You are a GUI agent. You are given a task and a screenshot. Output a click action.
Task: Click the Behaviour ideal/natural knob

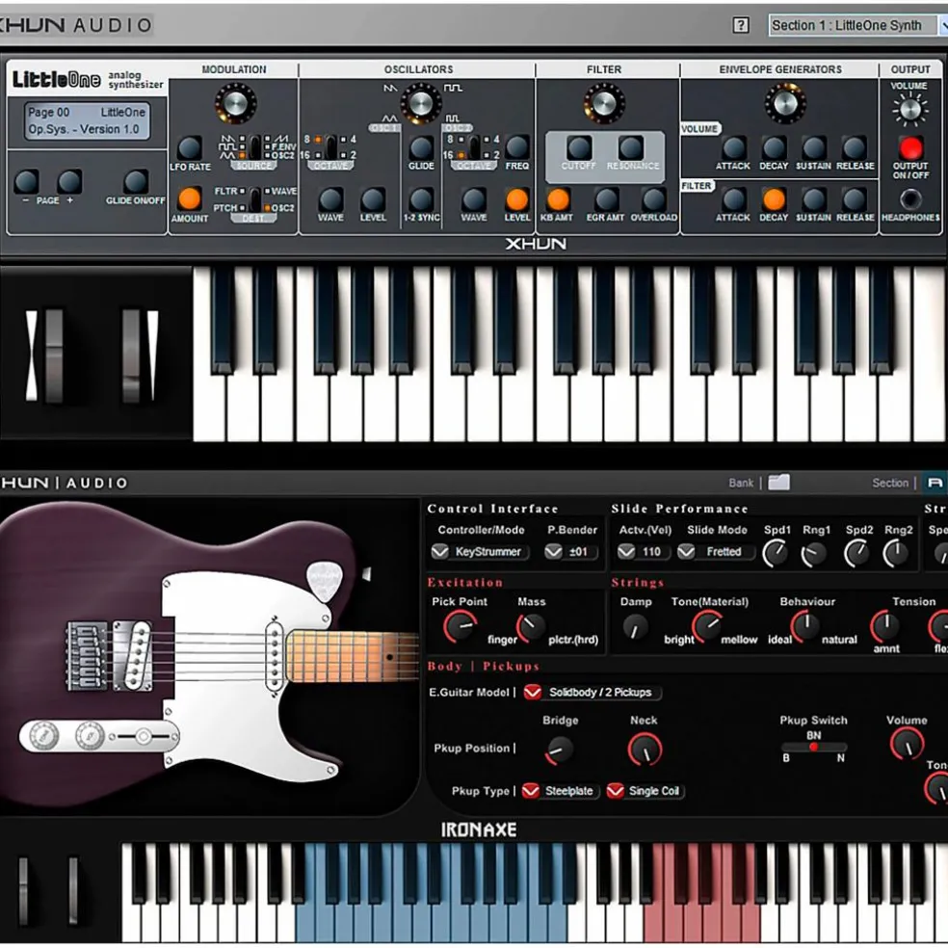pyautogui.click(x=805, y=626)
